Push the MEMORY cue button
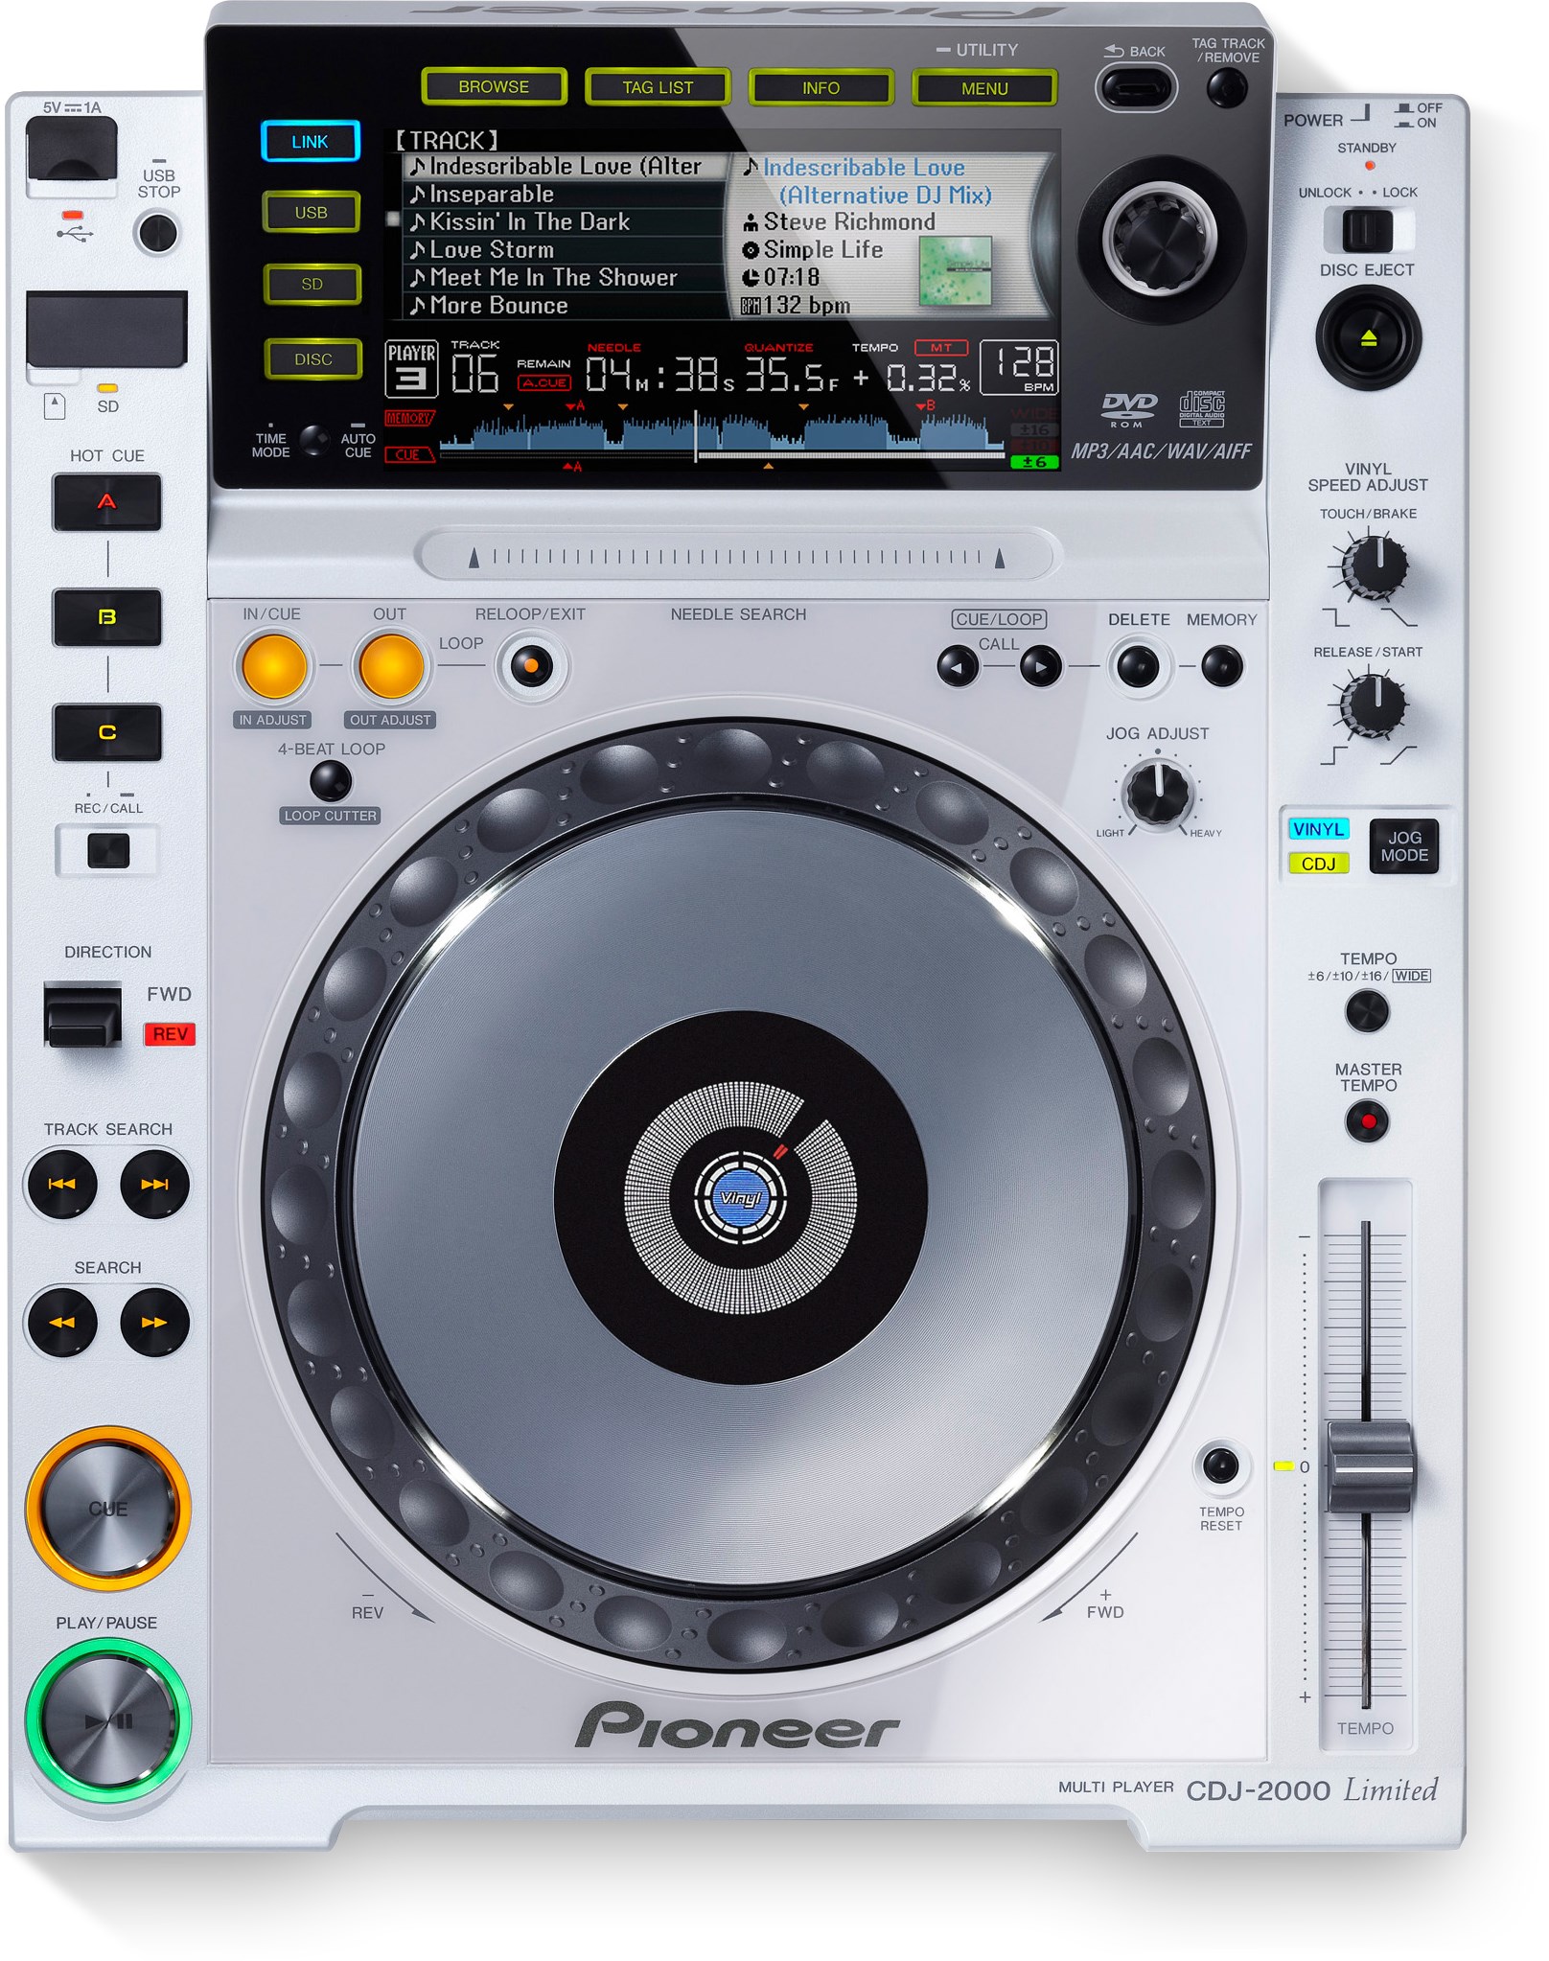 click(1222, 666)
